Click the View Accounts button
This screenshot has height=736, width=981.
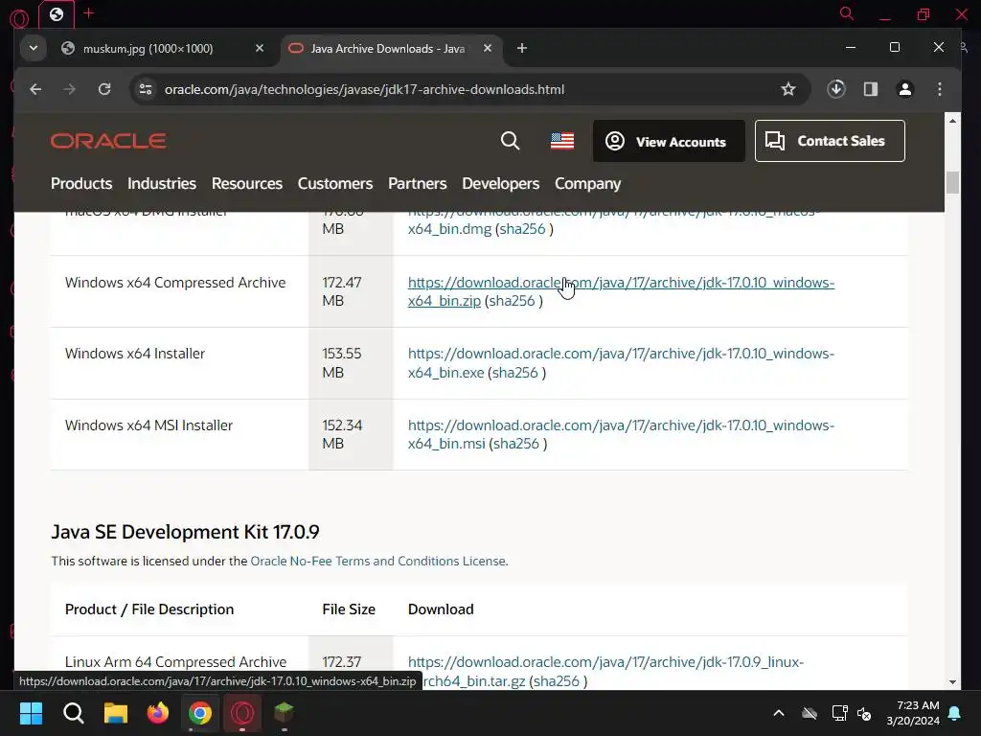(x=668, y=142)
